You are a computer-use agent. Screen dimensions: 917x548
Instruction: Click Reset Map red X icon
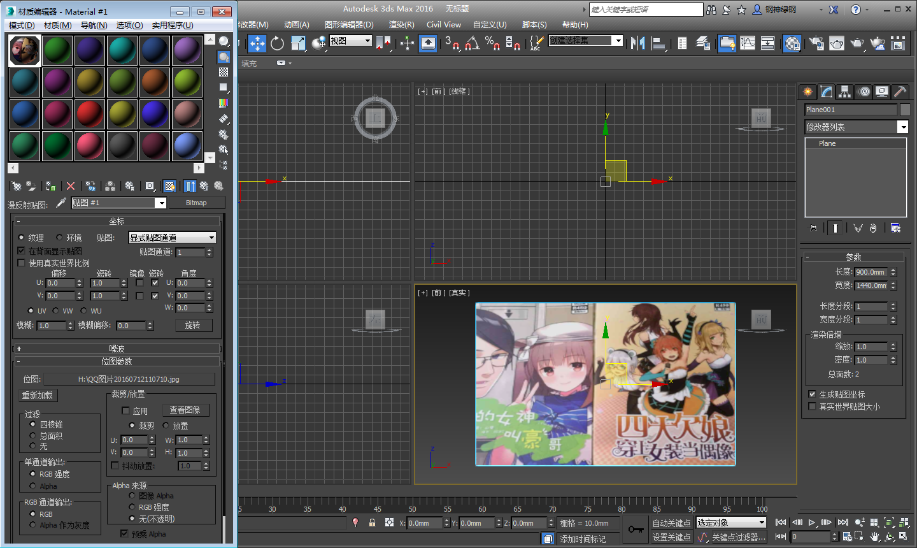(x=71, y=186)
